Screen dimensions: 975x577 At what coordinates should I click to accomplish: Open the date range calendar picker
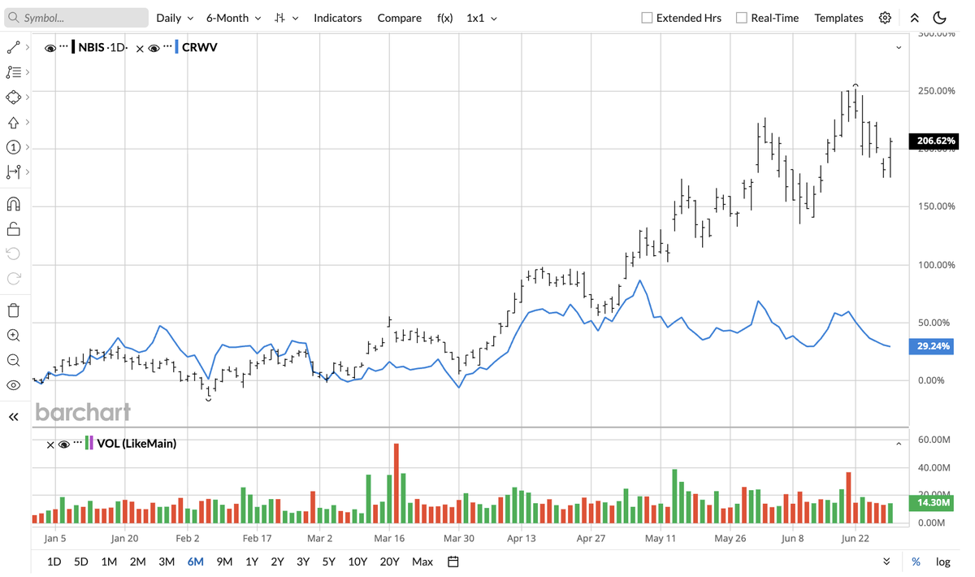click(x=453, y=562)
